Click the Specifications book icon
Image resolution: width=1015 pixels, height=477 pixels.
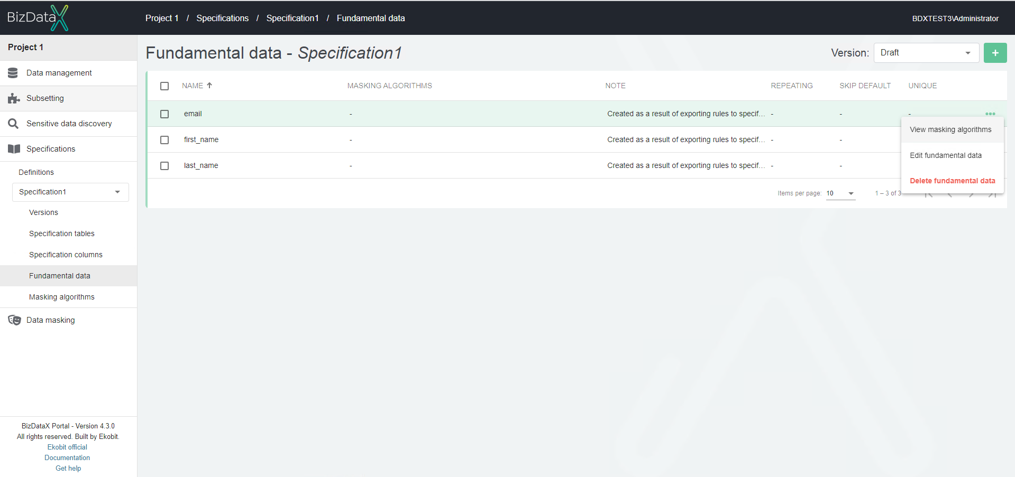(x=14, y=149)
